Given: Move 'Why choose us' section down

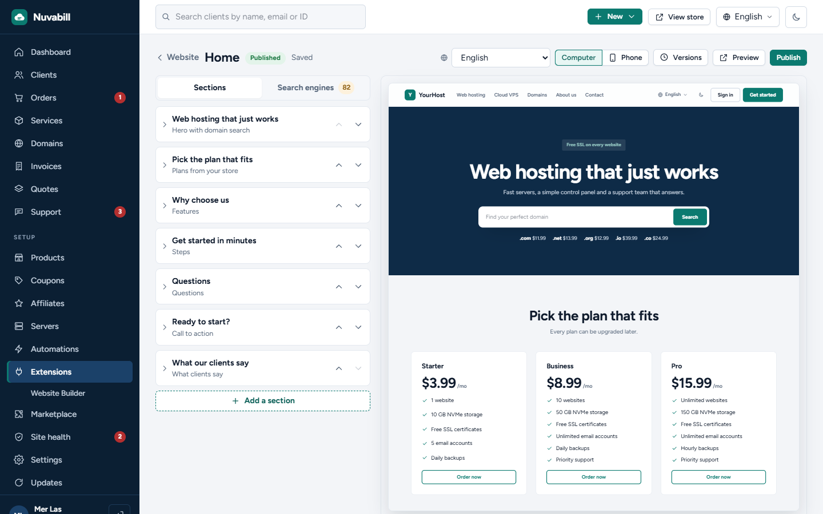Looking at the screenshot, I should 358,206.
